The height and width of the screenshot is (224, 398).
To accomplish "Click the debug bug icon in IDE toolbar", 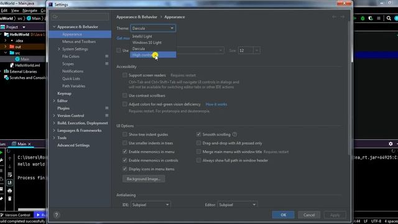I will tap(363, 18).
